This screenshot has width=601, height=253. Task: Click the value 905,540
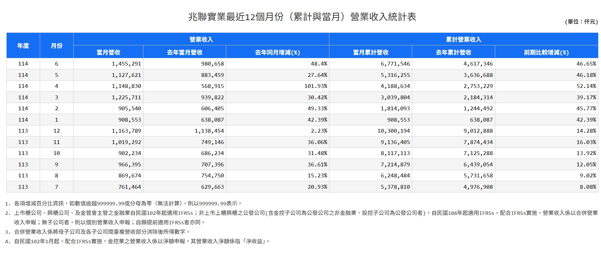130,108
